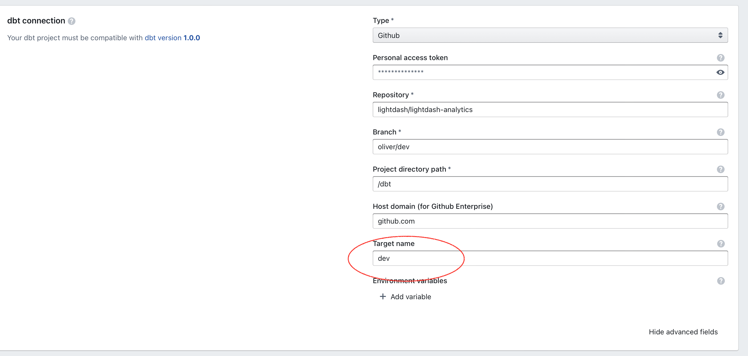Click the Type dropdown chevron arrows
Screen dimensions: 748x356
pos(720,35)
